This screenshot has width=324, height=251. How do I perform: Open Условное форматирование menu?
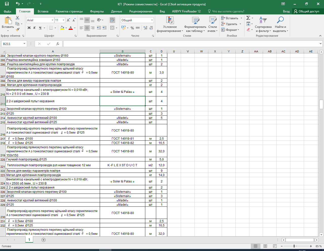pos(170,24)
